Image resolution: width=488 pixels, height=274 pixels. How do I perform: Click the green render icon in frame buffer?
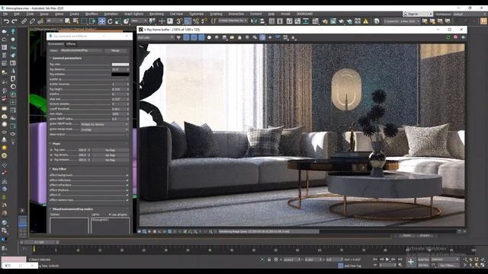448,37
